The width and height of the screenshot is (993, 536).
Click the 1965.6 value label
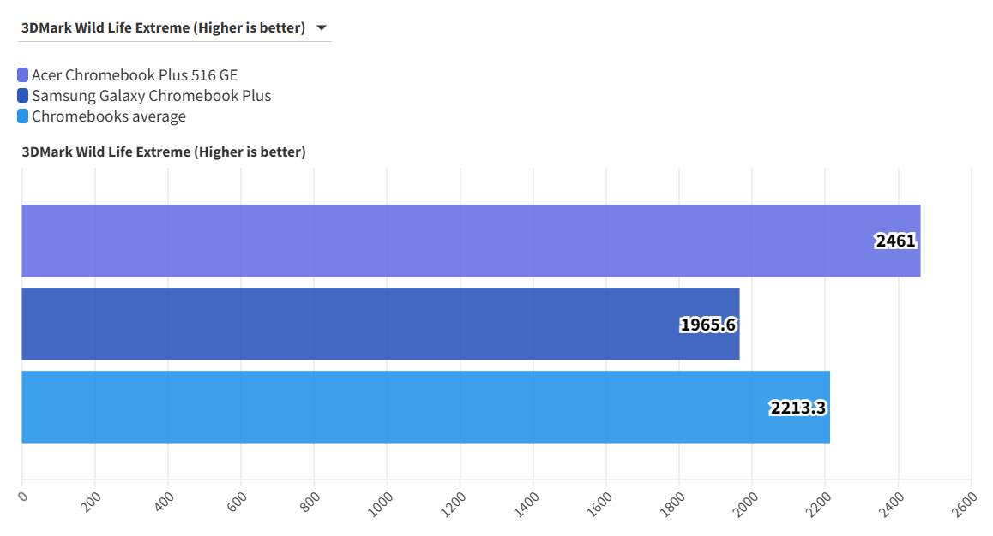coord(708,325)
